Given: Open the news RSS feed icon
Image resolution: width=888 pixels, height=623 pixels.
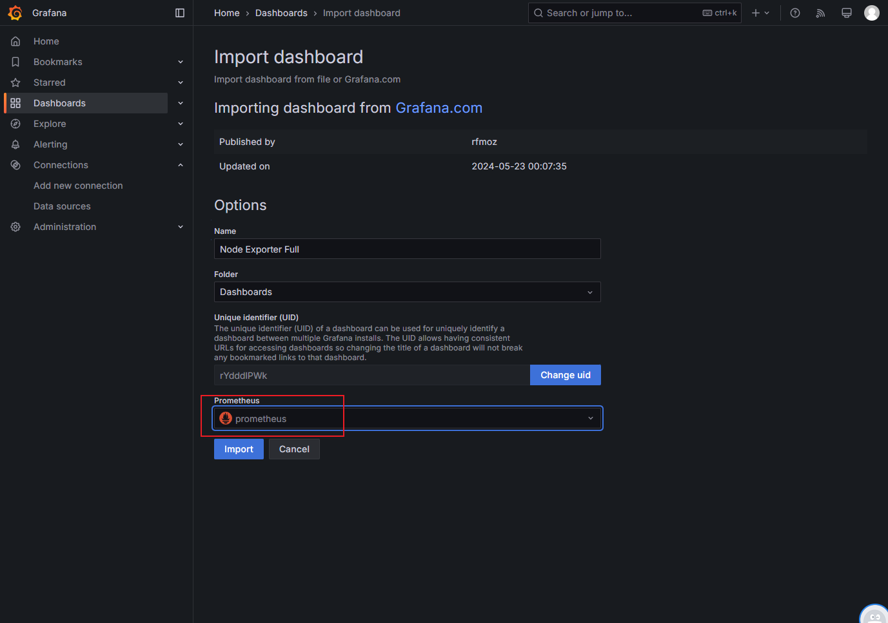Looking at the screenshot, I should pos(820,13).
